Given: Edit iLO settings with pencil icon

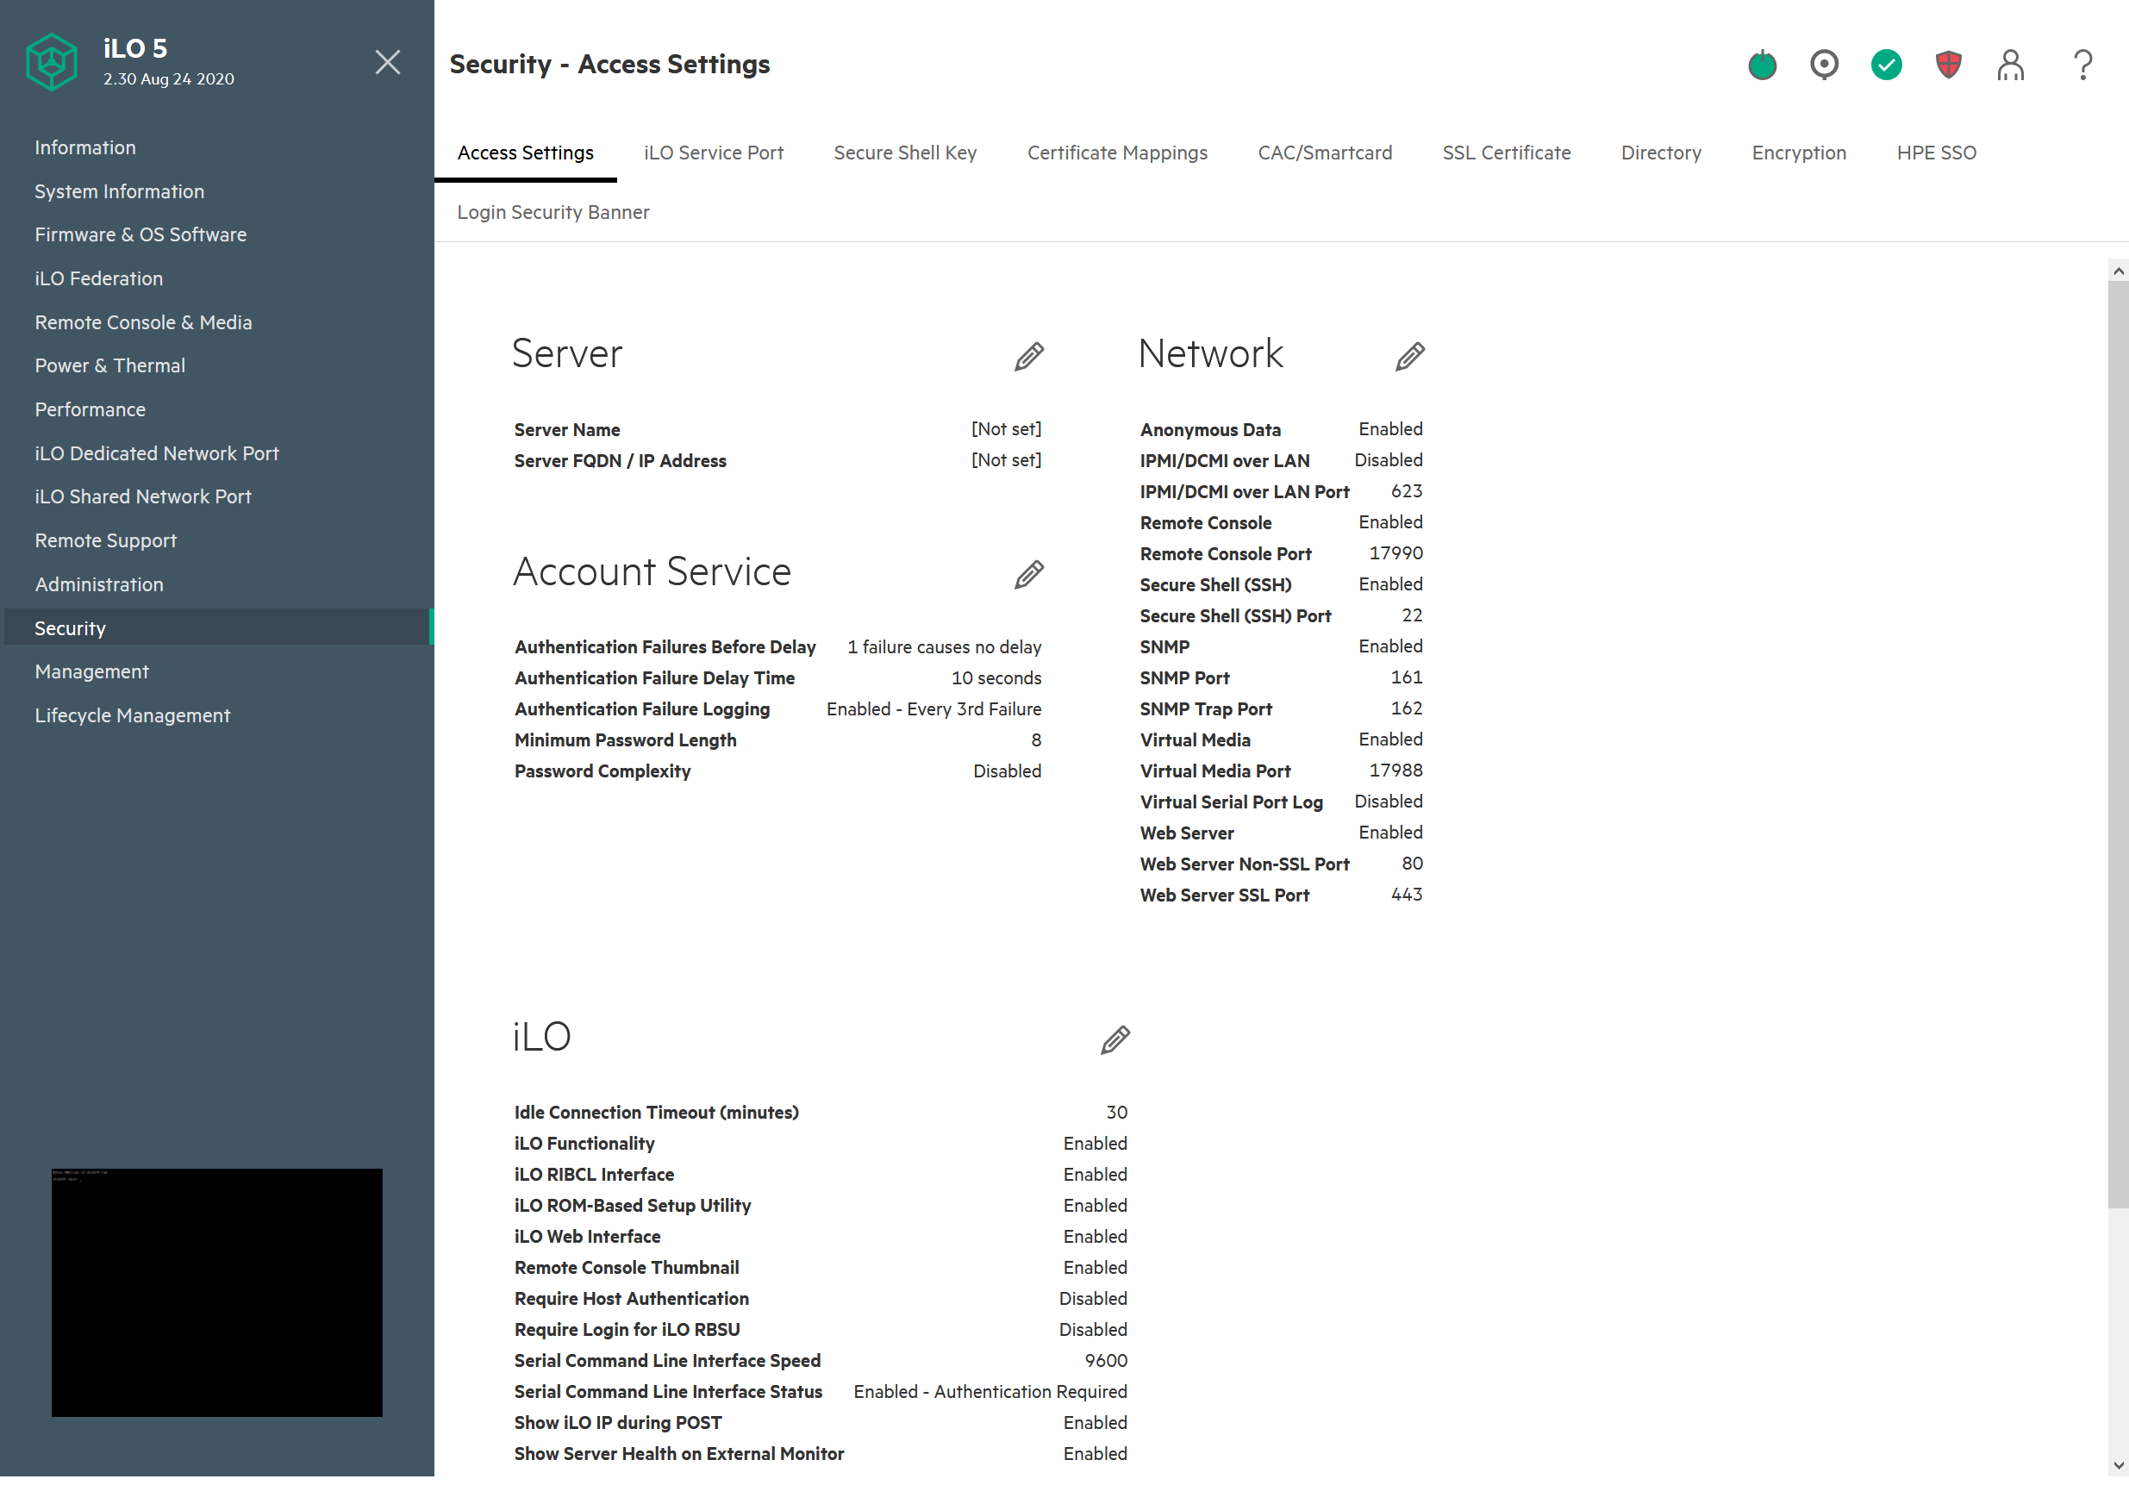Looking at the screenshot, I should point(1114,1040).
